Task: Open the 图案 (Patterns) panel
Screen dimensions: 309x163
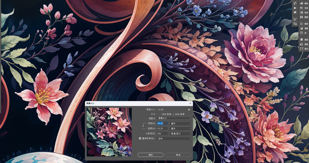Action: click(x=304, y=17)
